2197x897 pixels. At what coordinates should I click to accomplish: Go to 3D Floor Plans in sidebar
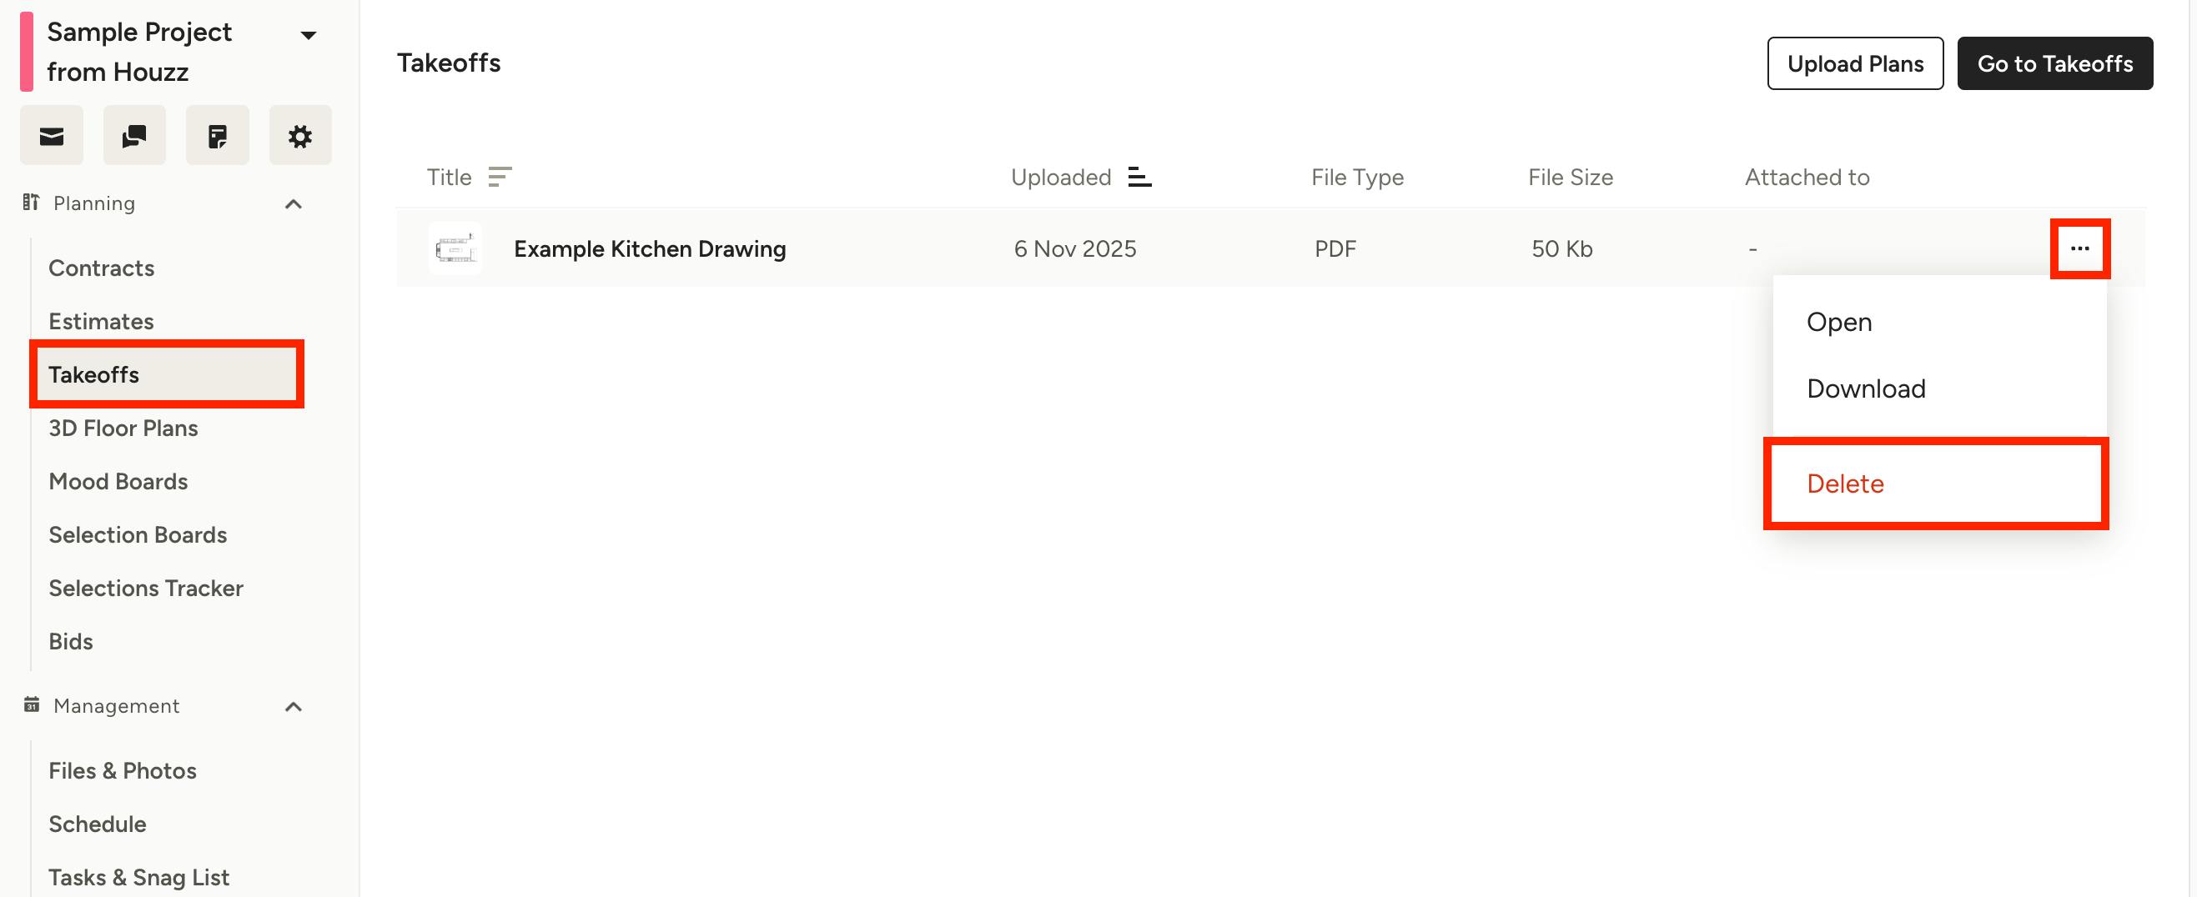[123, 428]
